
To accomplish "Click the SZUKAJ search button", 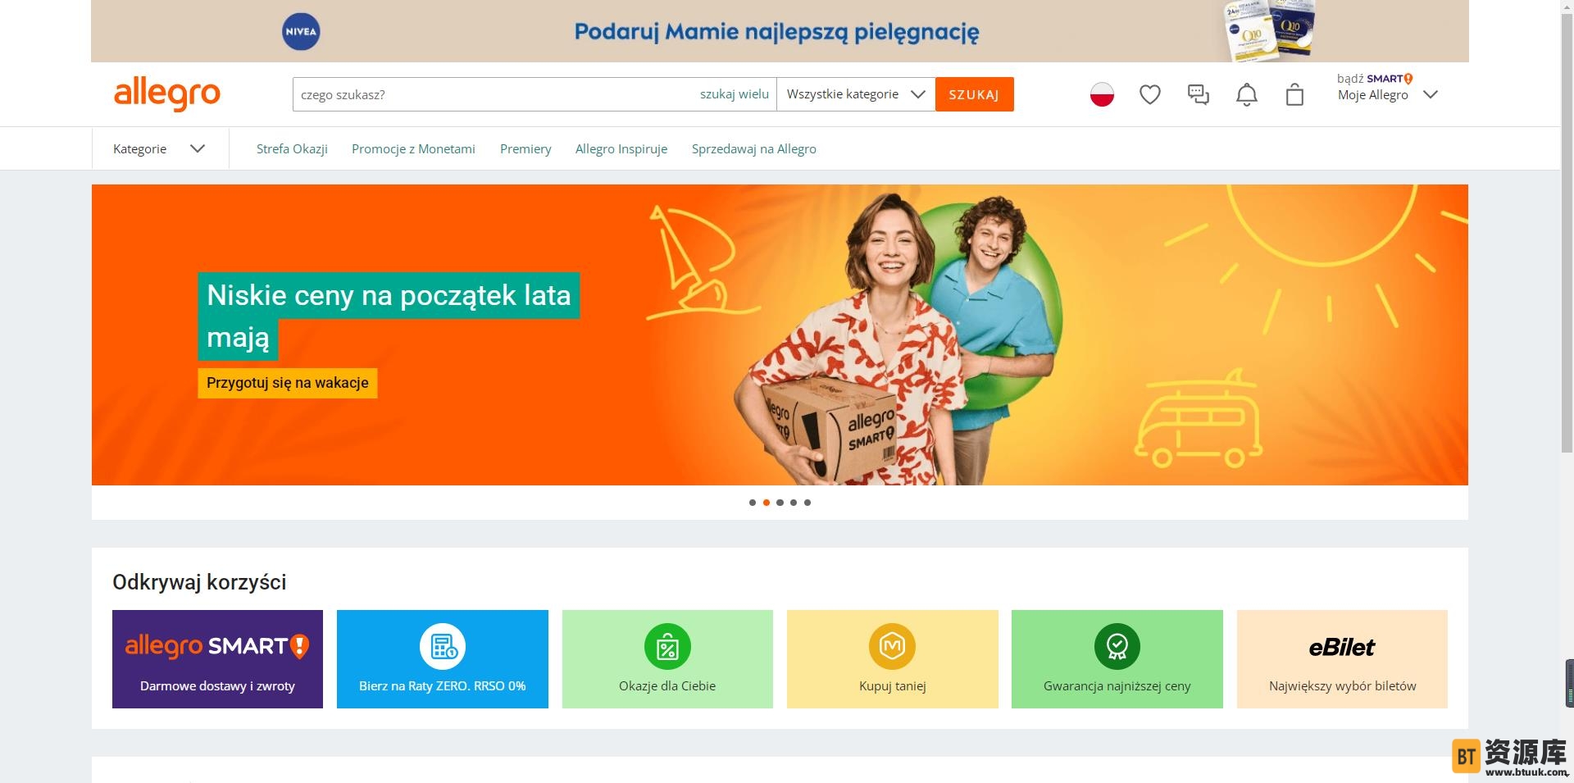I will 974,94.
